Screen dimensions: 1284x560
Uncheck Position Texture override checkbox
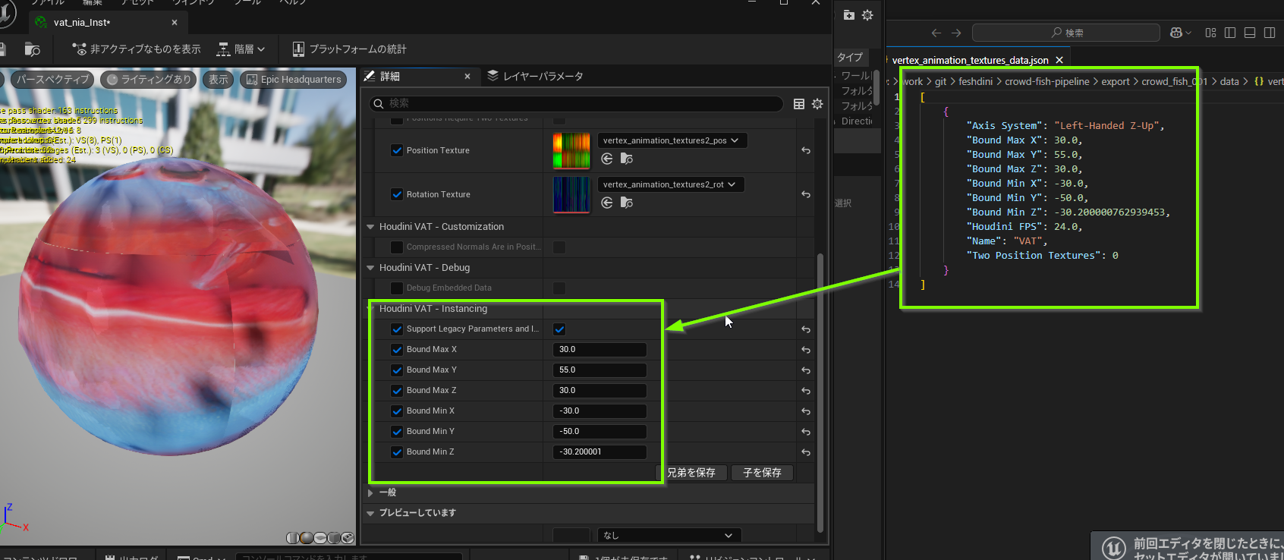[x=397, y=150]
